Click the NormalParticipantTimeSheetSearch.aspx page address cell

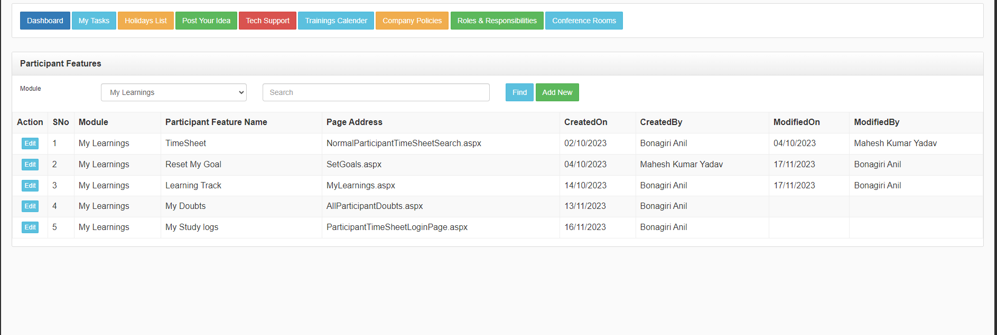[x=404, y=143]
